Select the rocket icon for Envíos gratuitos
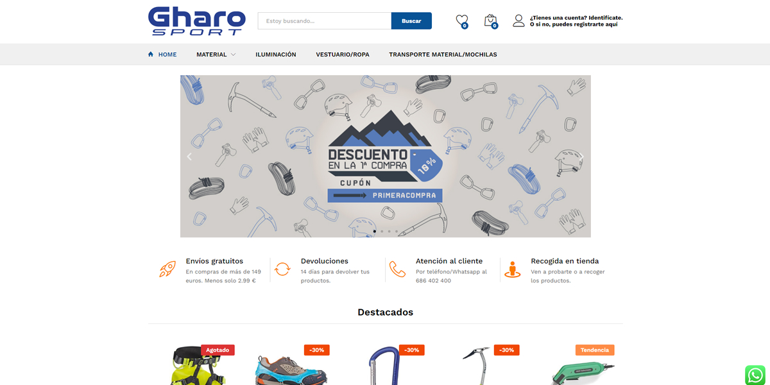This screenshot has height=385, width=770. pyautogui.click(x=166, y=270)
